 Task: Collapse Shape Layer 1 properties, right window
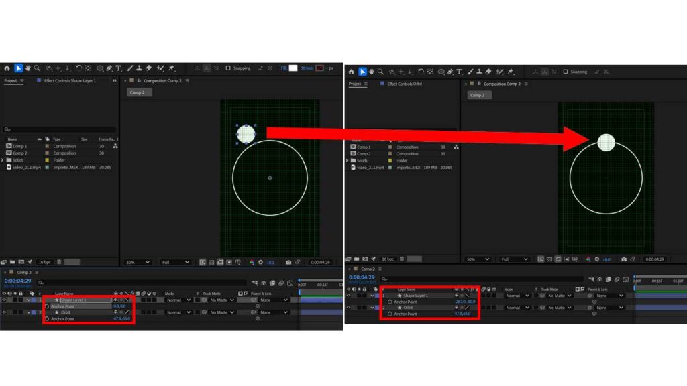[372, 296]
